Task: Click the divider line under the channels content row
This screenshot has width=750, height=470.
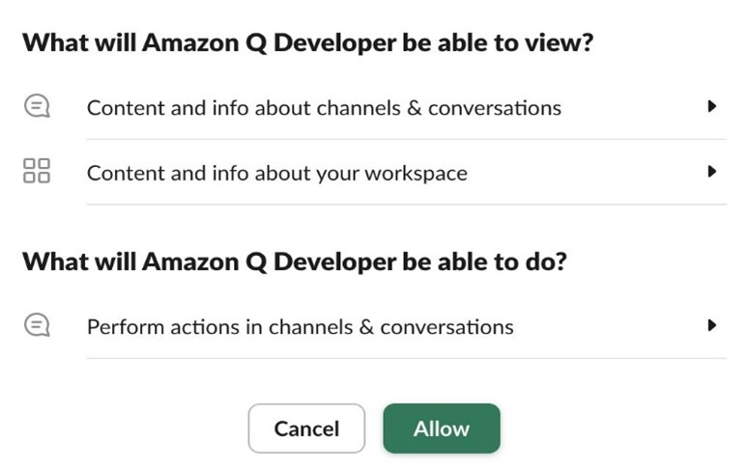Action: tap(406, 139)
